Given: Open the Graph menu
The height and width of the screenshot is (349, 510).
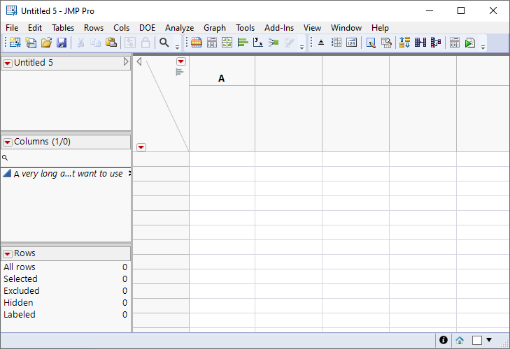Looking at the screenshot, I should (215, 28).
